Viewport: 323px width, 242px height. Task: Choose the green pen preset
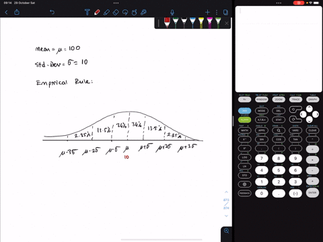(x=176, y=23)
